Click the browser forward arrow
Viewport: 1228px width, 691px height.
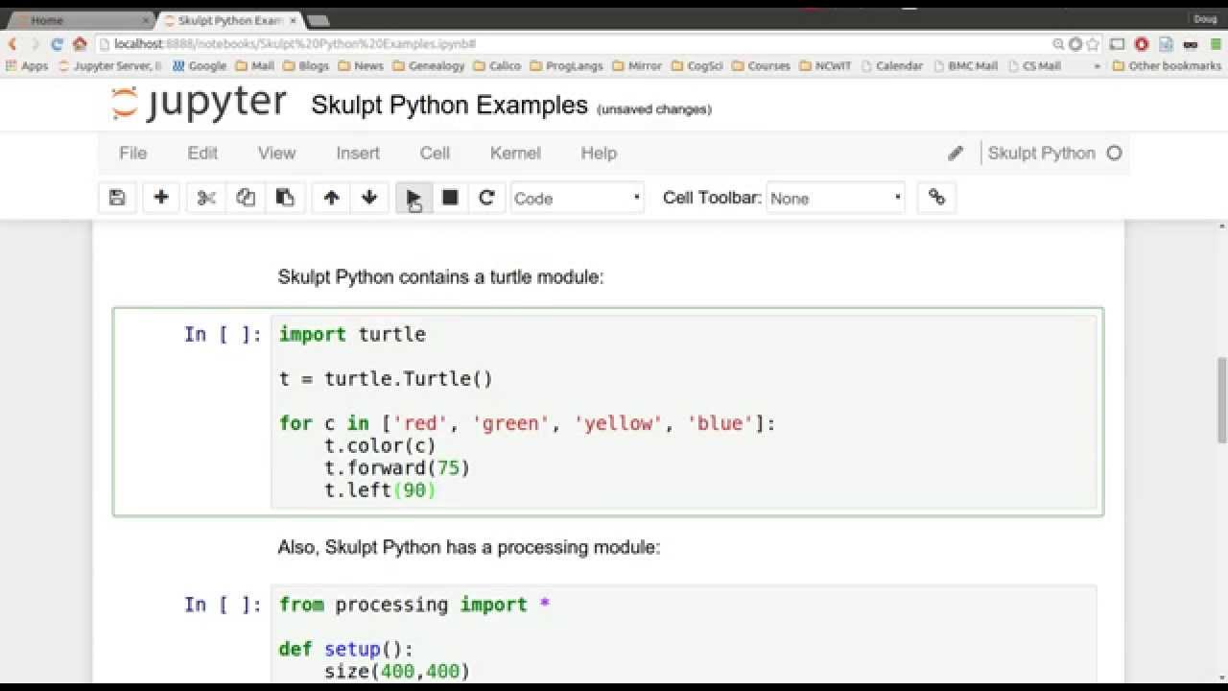(x=35, y=44)
